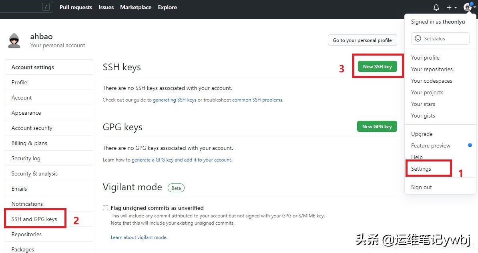Click the New GPG key button
The image size is (478, 253).
click(377, 126)
